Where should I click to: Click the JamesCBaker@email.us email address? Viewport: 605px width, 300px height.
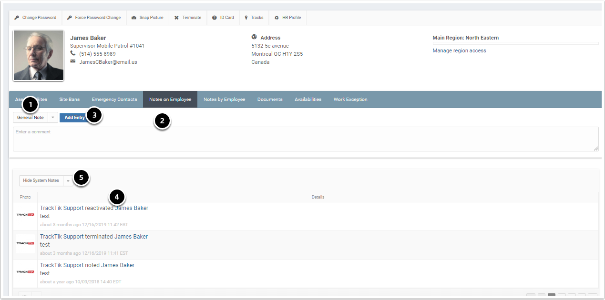(x=108, y=62)
